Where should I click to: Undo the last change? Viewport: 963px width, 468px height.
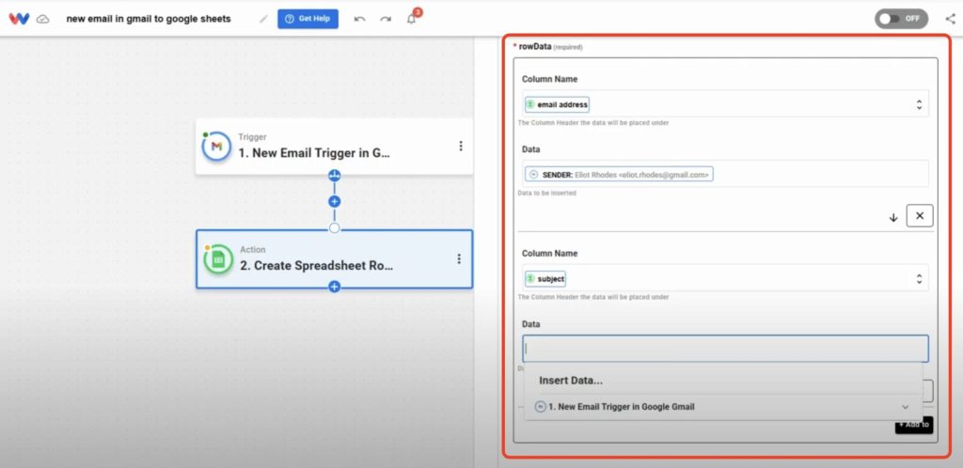(360, 19)
